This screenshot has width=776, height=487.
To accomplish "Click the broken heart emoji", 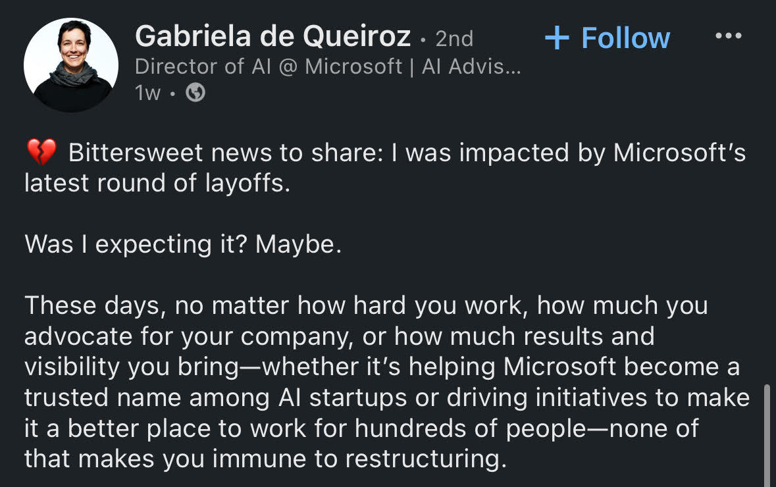I will pyautogui.click(x=41, y=154).
